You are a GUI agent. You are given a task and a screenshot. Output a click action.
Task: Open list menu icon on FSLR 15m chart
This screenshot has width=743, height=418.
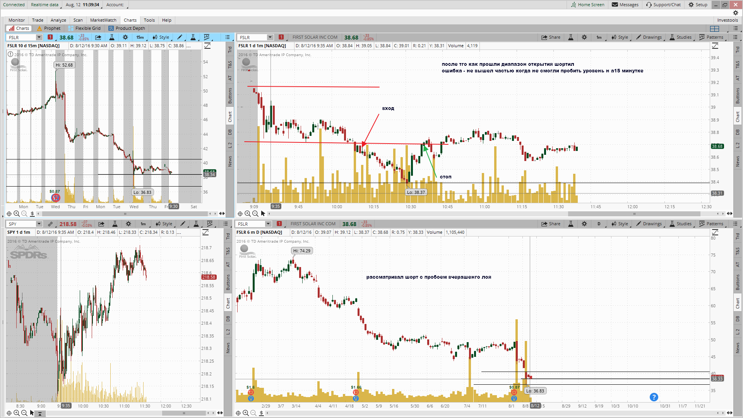(x=228, y=38)
